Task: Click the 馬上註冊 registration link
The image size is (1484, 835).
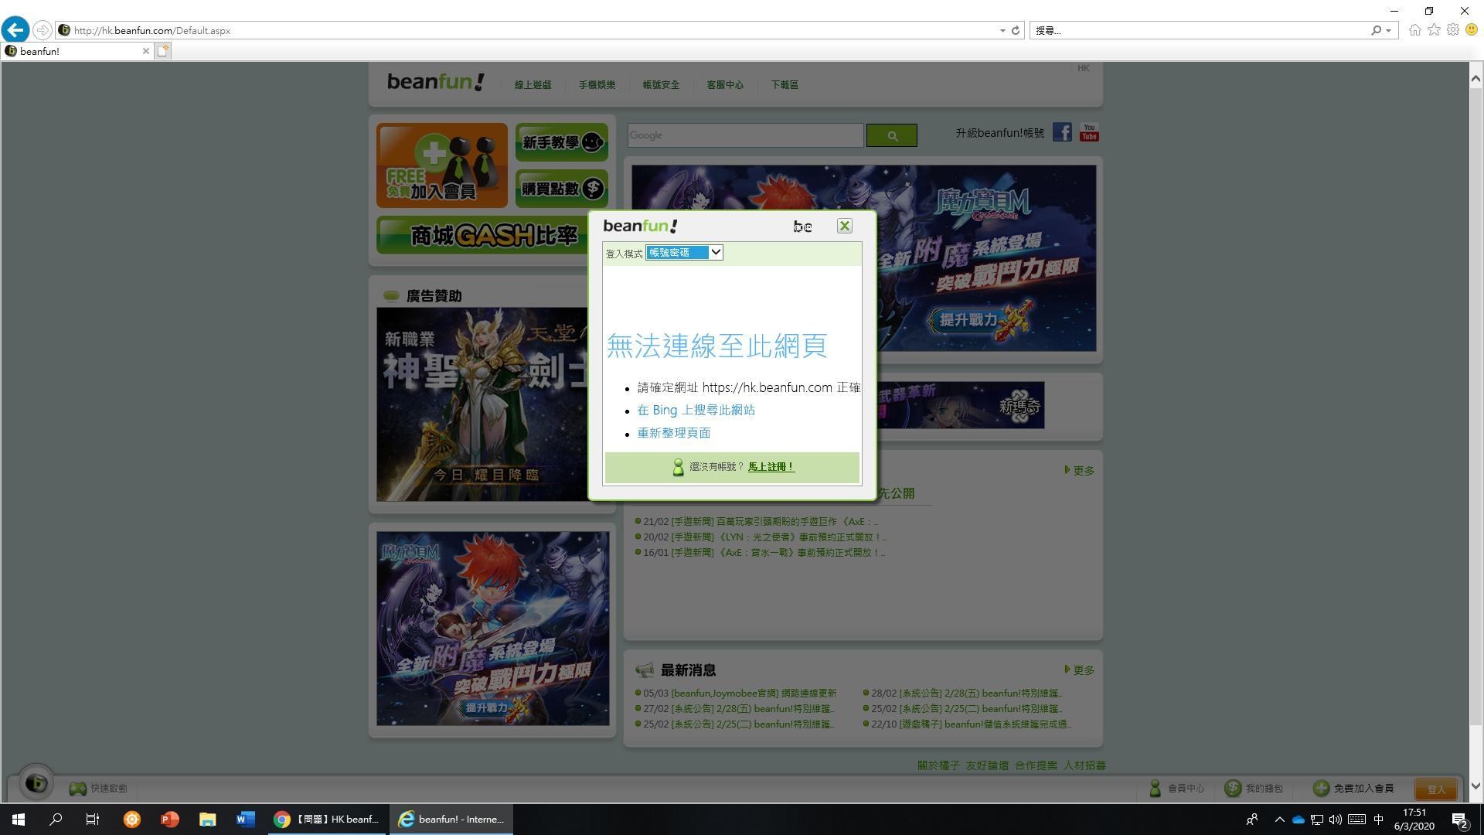Action: pyautogui.click(x=770, y=466)
